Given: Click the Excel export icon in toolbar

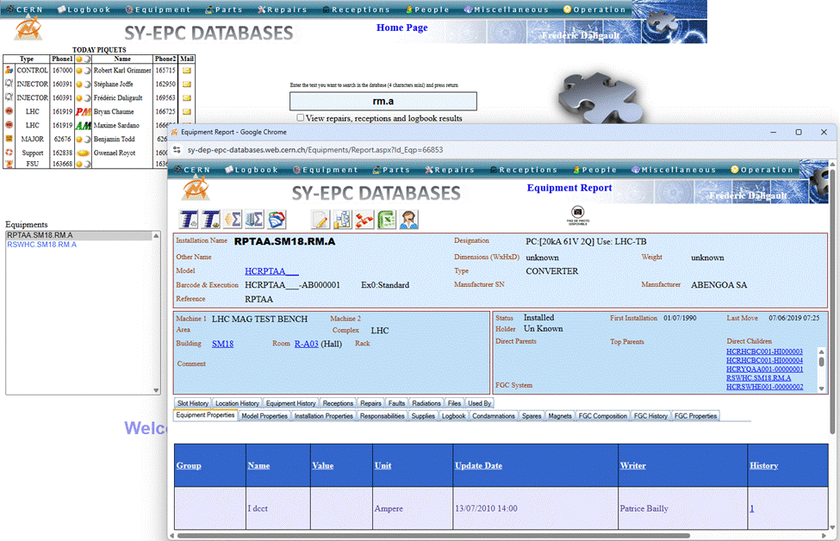Looking at the screenshot, I should (x=385, y=220).
